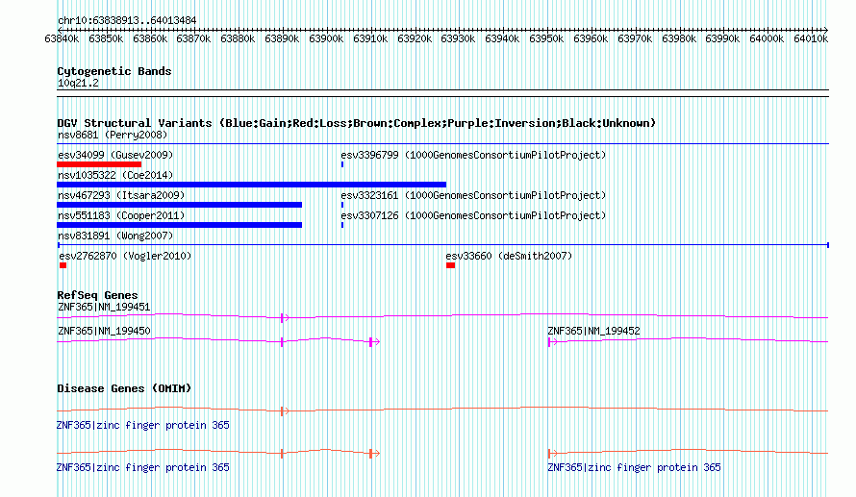Click the Cytogenetic Bands track title
The height and width of the screenshot is (497, 856).
point(114,71)
